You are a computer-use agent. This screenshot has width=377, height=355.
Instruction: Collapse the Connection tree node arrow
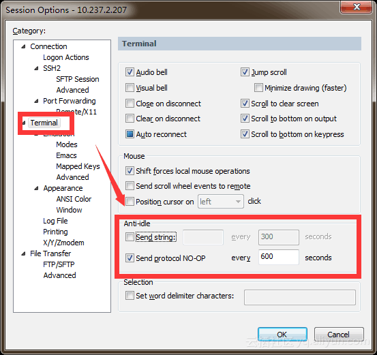[x=23, y=46]
